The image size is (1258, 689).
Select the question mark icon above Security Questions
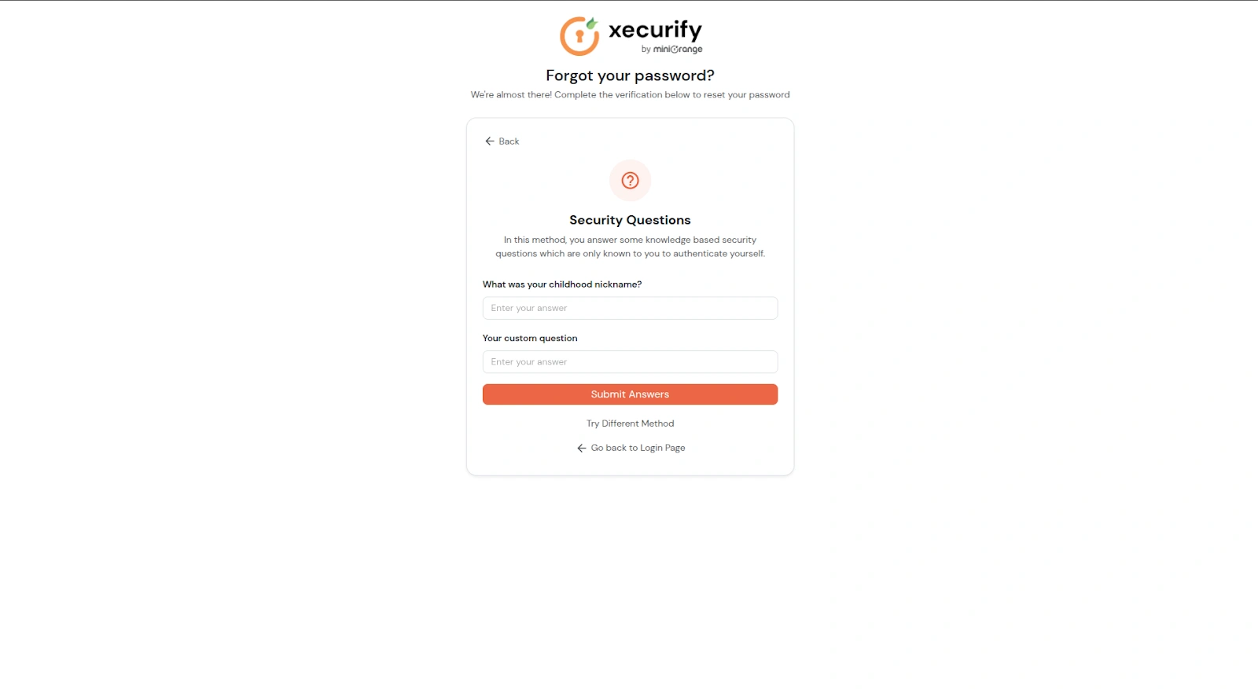pyautogui.click(x=629, y=180)
